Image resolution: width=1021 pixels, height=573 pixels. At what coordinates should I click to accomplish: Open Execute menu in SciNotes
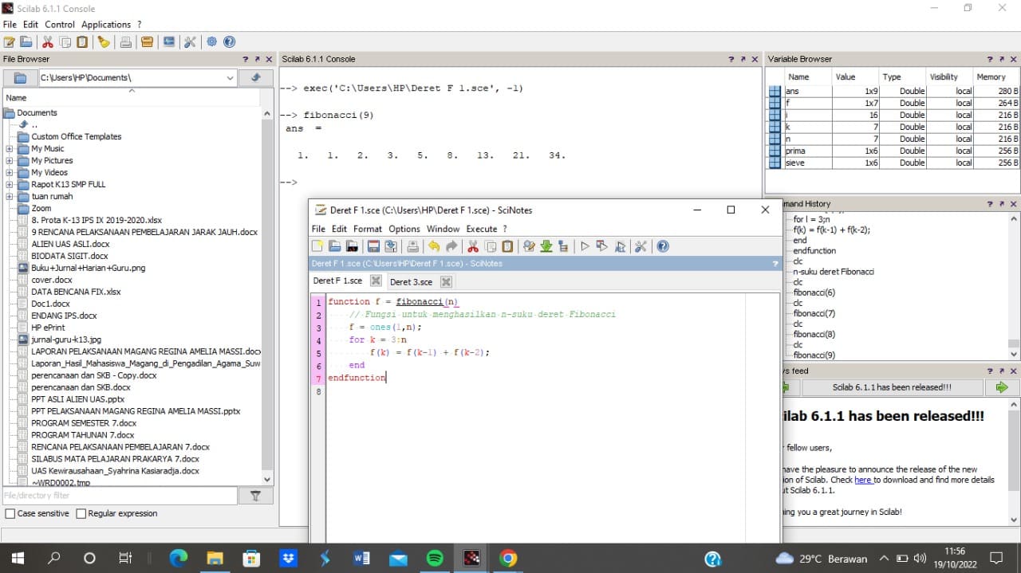point(482,229)
